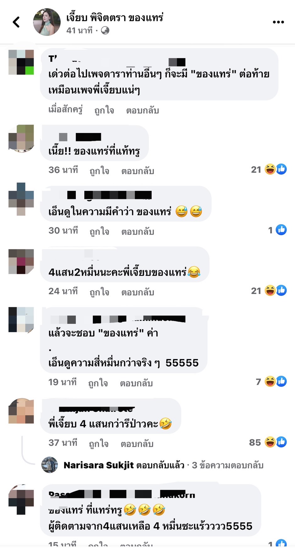Expand the 3 replies under Narisara Sukjit
The height and width of the screenshot is (548, 295).
coord(228,465)
